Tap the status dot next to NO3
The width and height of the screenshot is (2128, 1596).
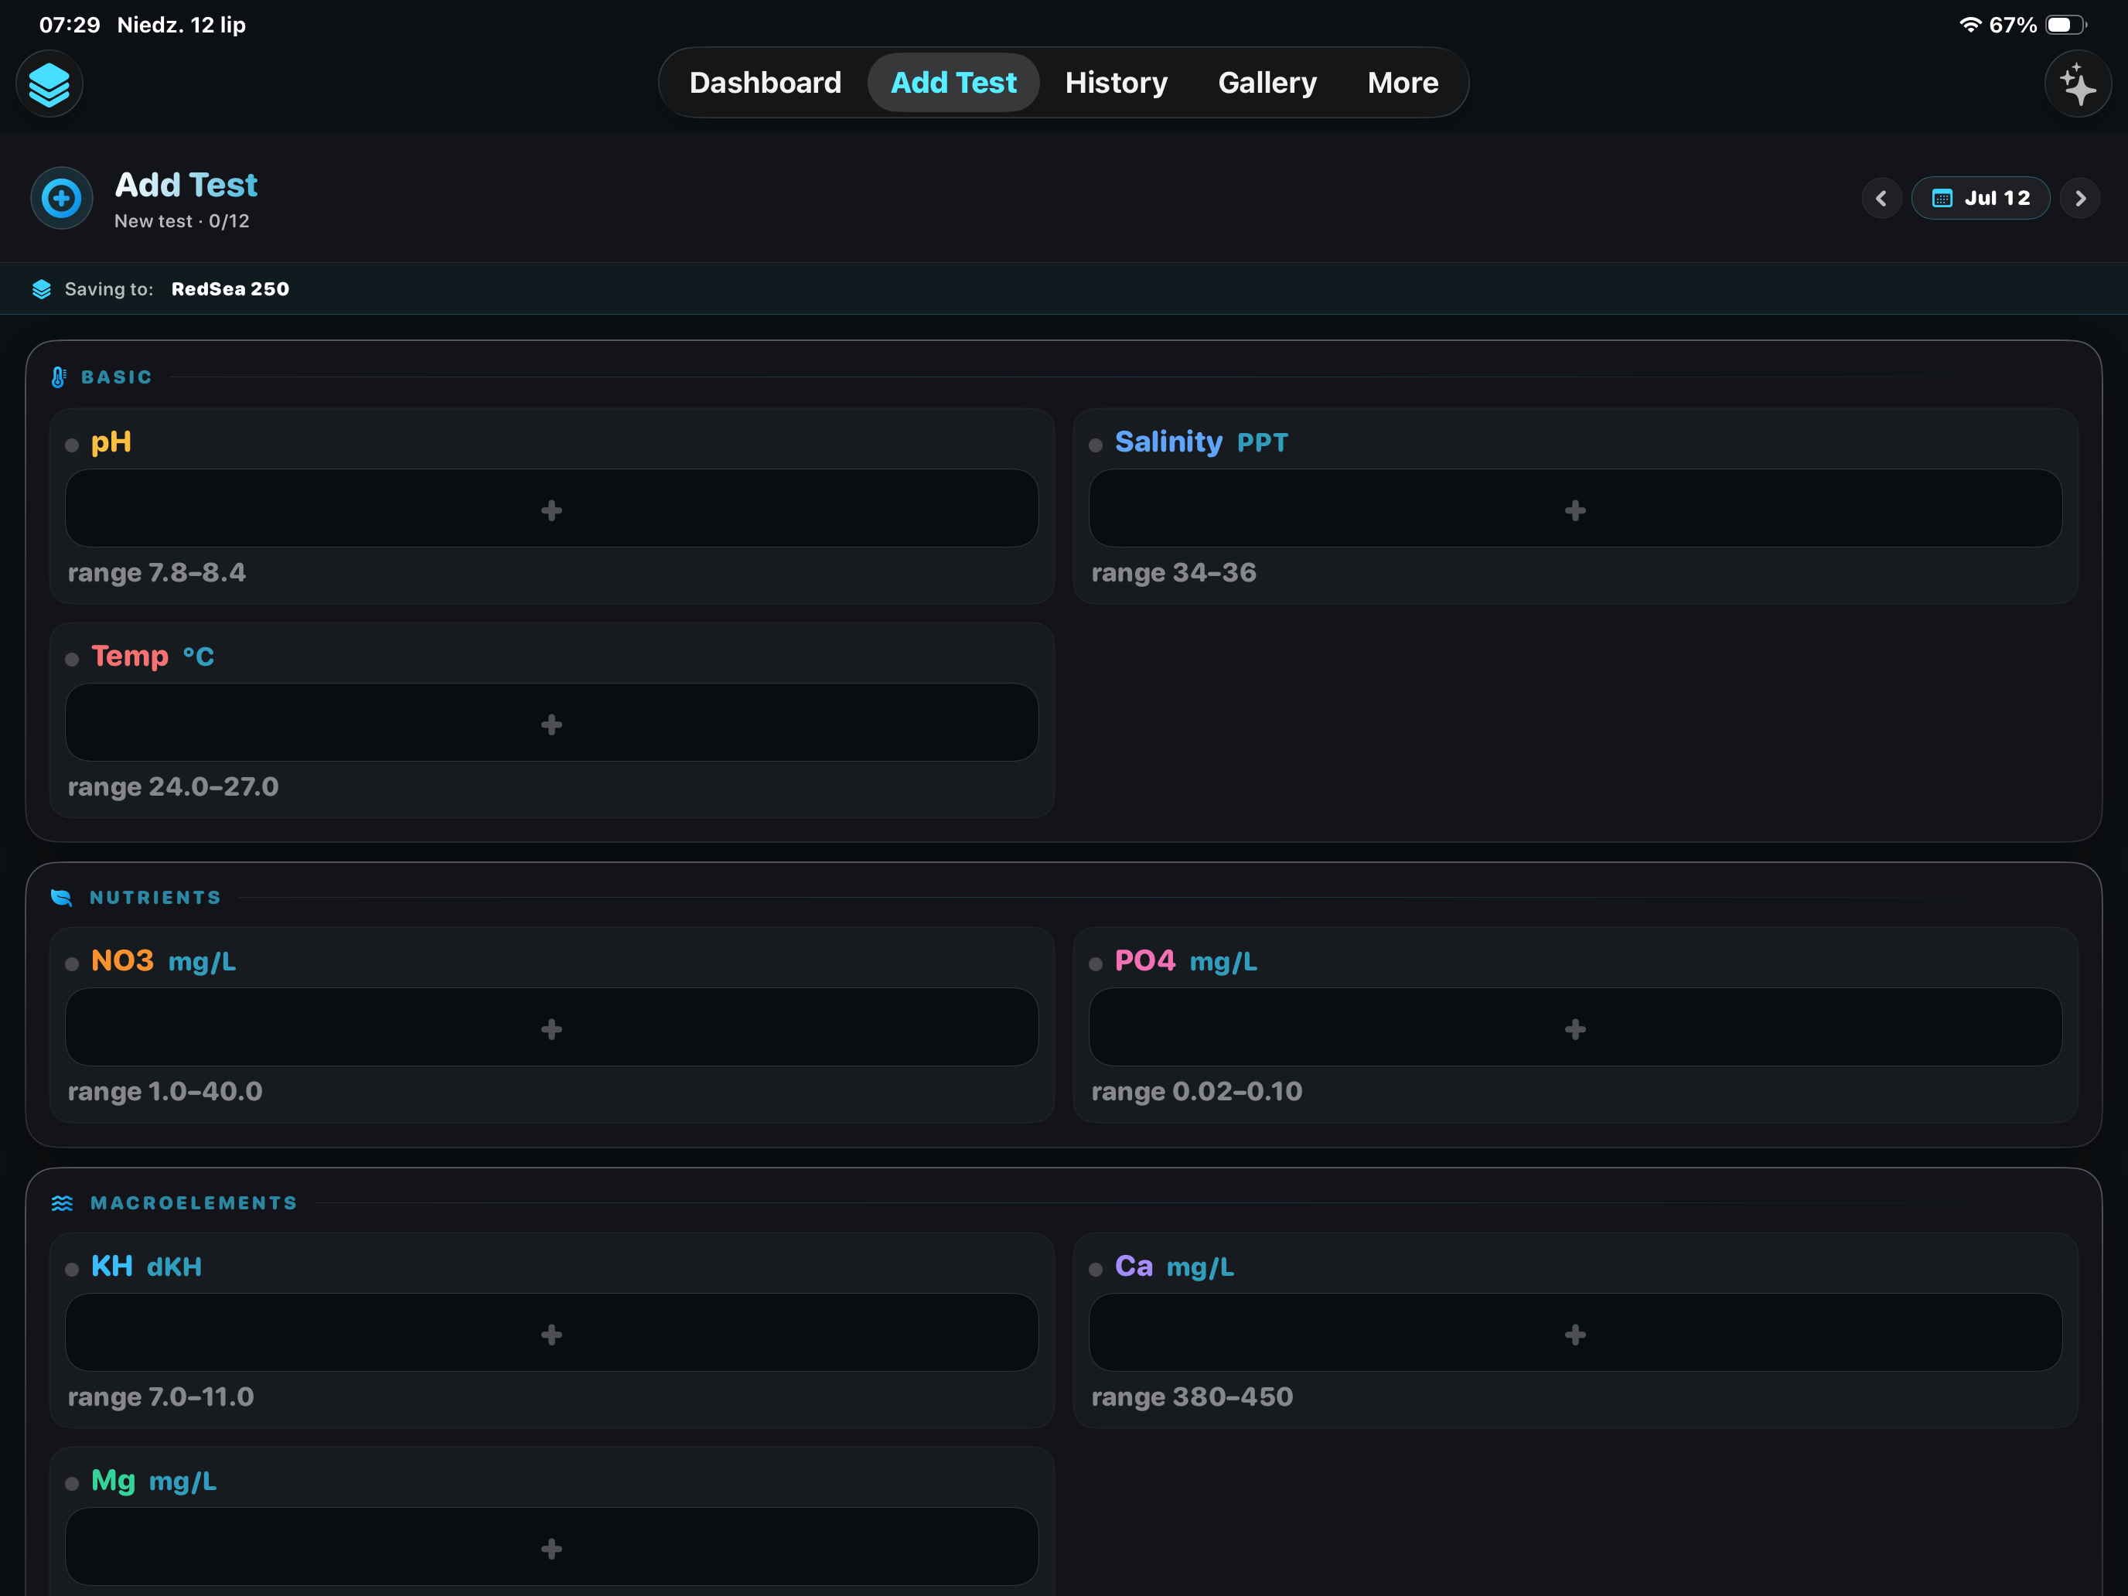coord(72,965)
